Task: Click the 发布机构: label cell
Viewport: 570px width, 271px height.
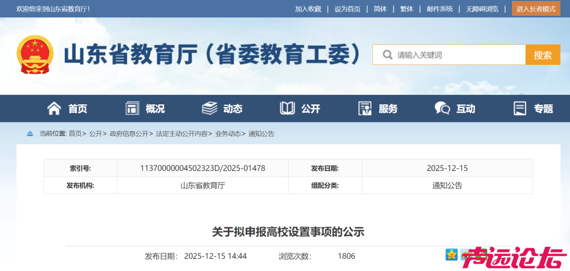Action: [x=80, y=185]
